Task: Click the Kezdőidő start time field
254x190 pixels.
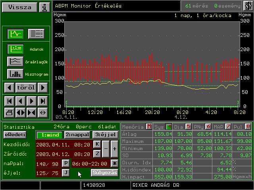Action: pos(64,144)
